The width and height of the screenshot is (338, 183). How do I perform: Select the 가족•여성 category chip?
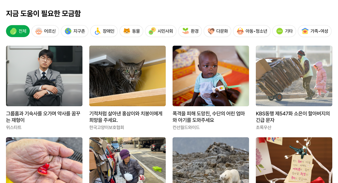click(x=315, y=31)
